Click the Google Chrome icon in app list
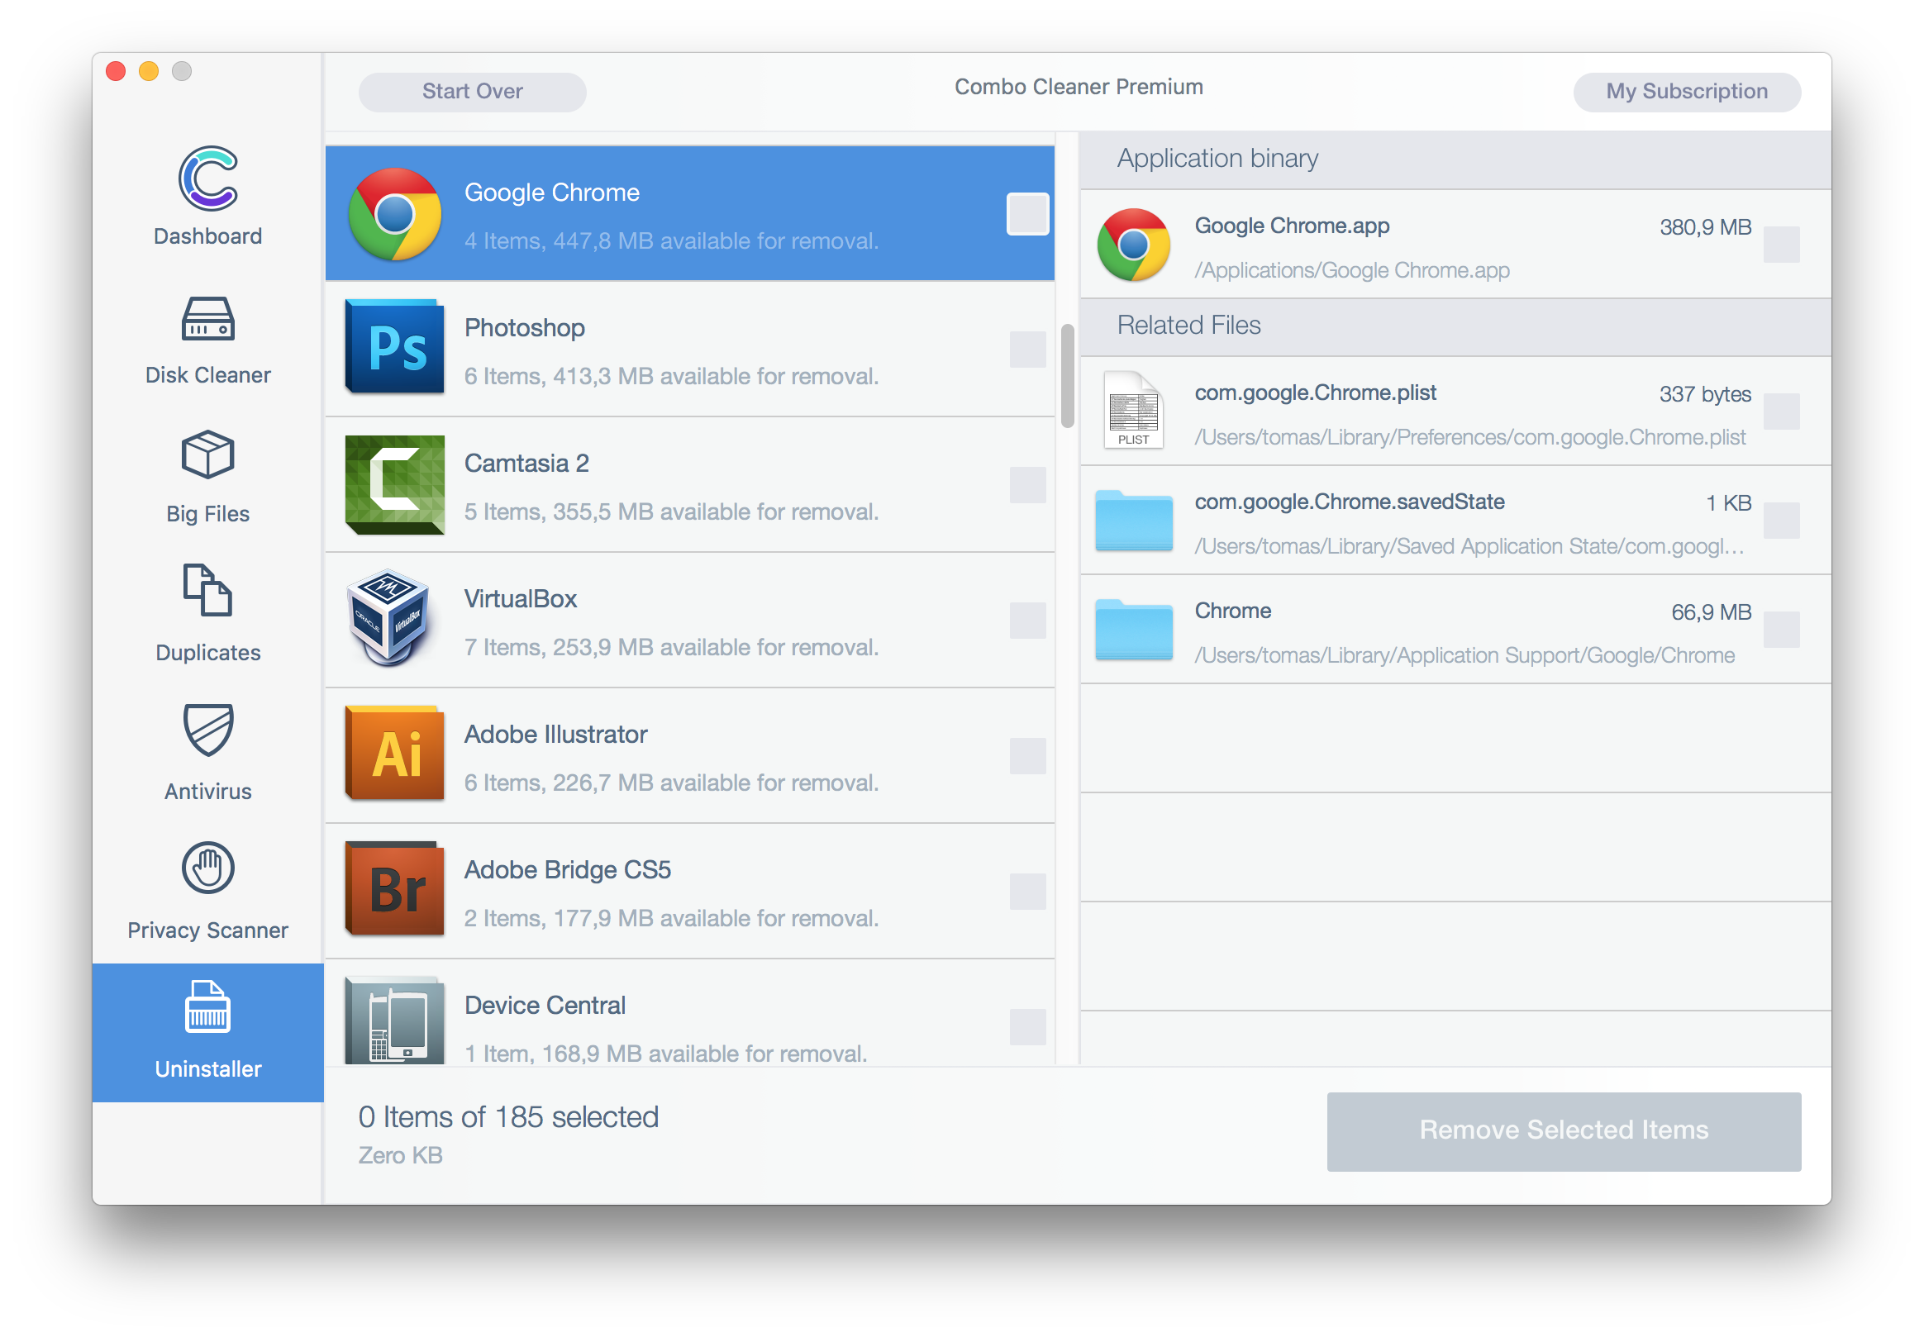Image resolution: width=1924 pixels, height=1337 pixels. (x=394, y=214)
